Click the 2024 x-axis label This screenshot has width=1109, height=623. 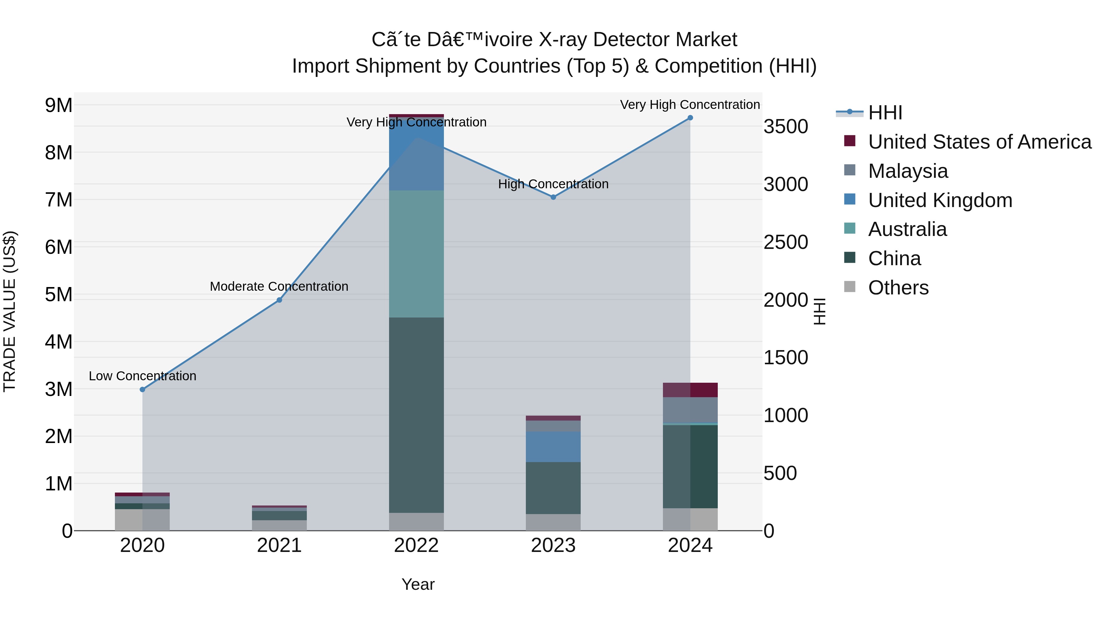click(690, 546)
